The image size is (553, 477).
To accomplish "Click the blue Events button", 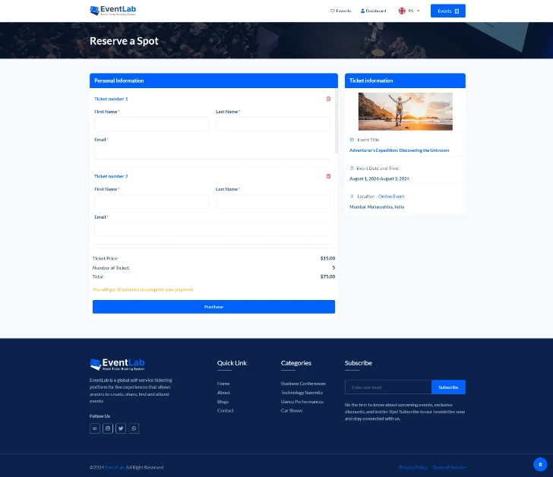I will (447, 11).
